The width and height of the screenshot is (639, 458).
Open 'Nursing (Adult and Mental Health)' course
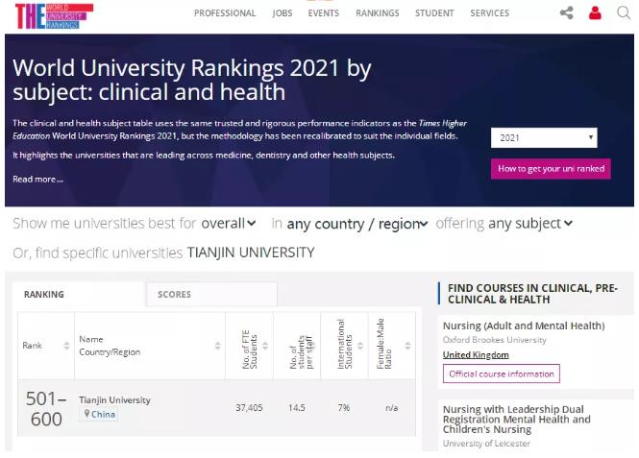point(524,325)
